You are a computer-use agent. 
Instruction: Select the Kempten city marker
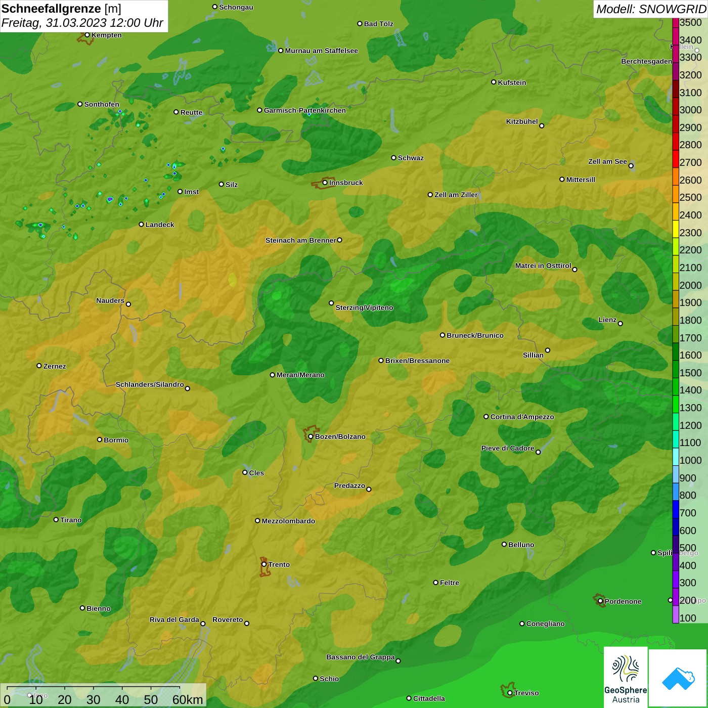[x=87, y=35]
